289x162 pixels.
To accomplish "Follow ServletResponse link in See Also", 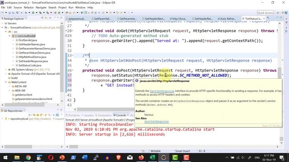I will (x=156, y=121).
